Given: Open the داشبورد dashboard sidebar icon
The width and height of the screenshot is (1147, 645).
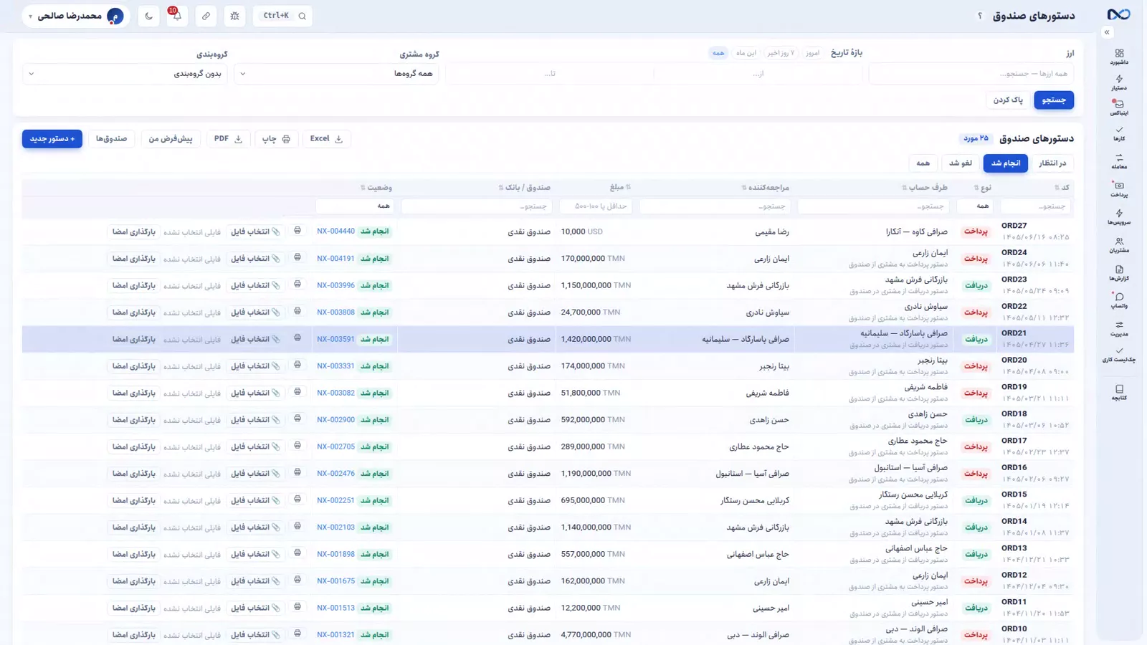Looking at the screenshot, I should [x=1119, y=57].
